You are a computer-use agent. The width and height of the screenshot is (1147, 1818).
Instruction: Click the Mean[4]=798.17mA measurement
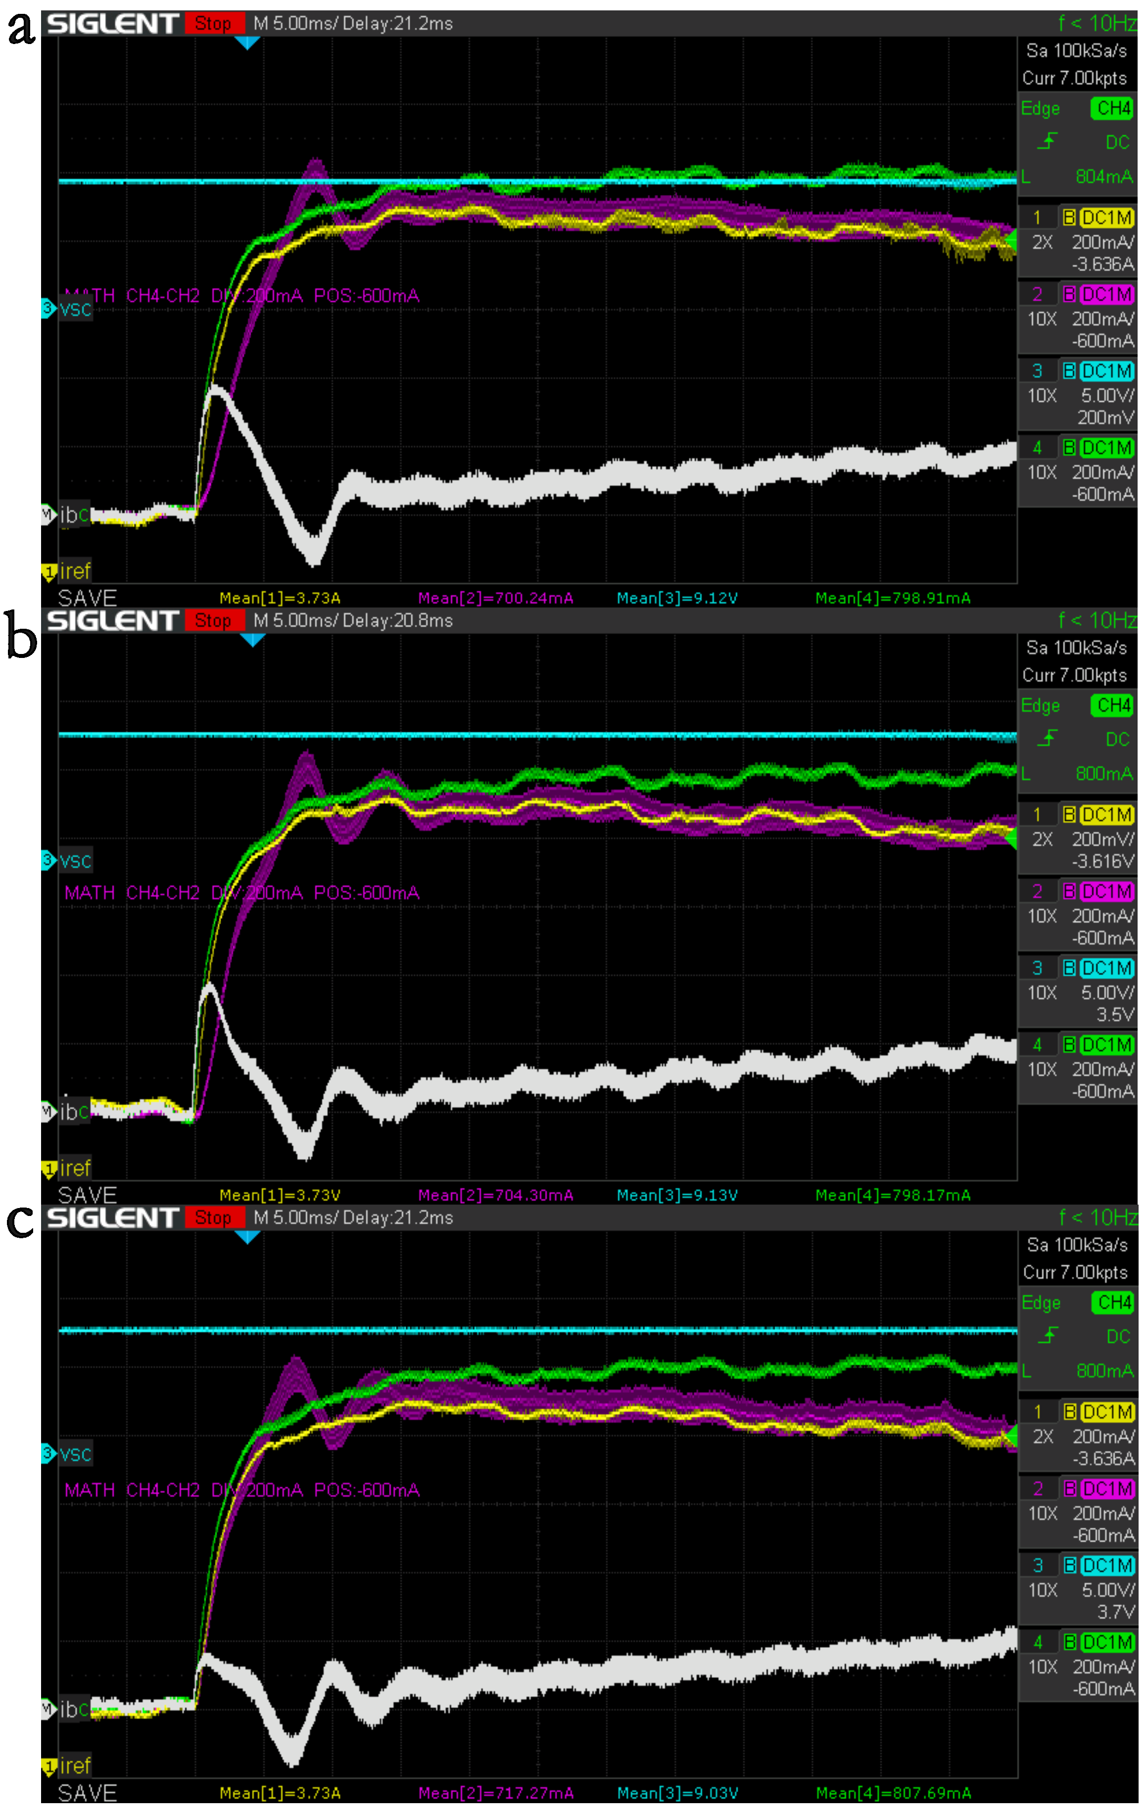893,1195
